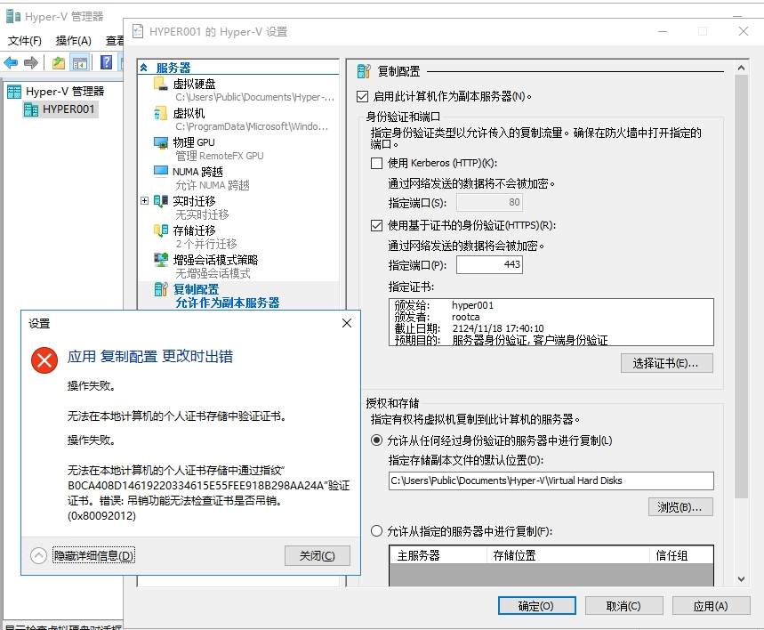Screen dimensions: 764x630
Task: Click the Back arrow in Hyper-V Manager toolbar
Action: [x=11, y=62]
